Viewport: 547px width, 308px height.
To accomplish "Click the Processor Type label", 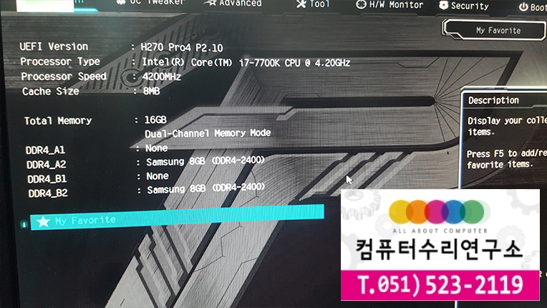I will pos(60,62).
